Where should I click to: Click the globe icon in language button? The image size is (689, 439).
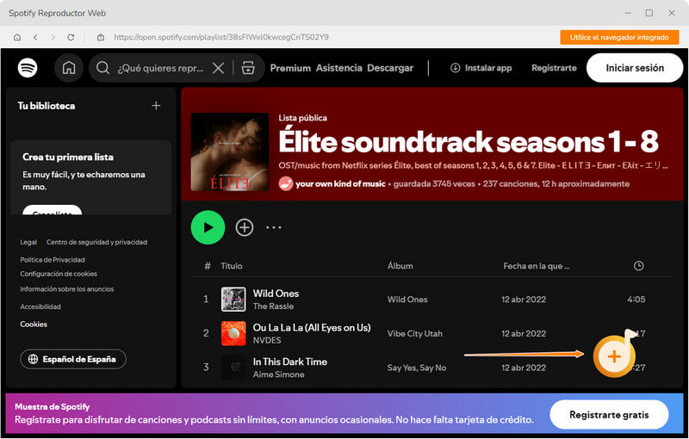point(33,359)
